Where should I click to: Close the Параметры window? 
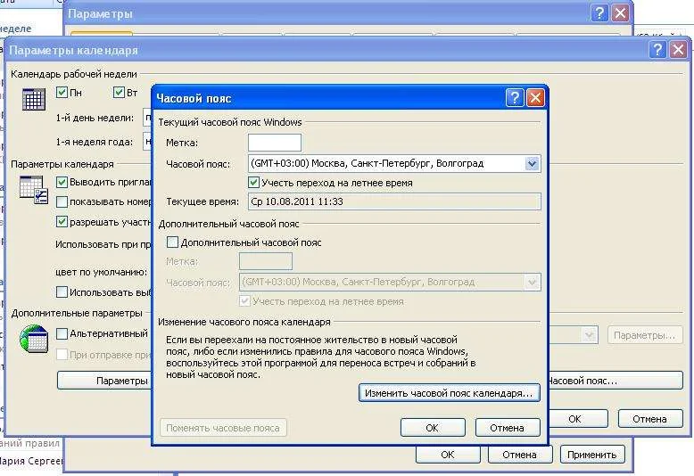click(620, 13)
